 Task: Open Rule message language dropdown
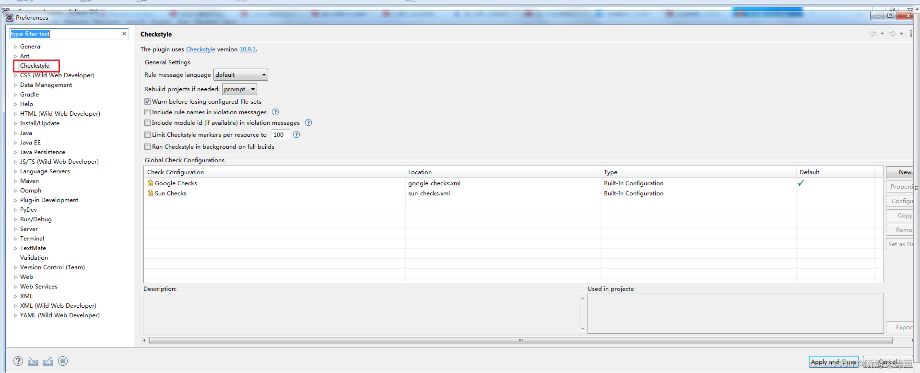(240, 75)
